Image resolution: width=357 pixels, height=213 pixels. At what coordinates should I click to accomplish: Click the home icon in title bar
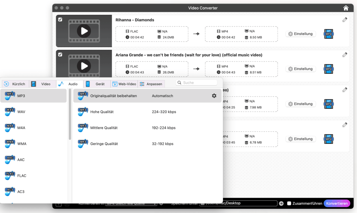click(346, 8)
